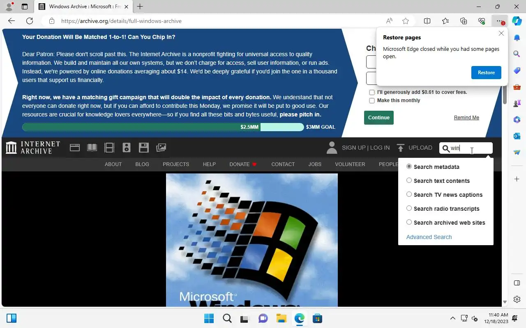Open the ABOUT nav item
This screenshot has height=328, width=526.
(x=113, y=164)
